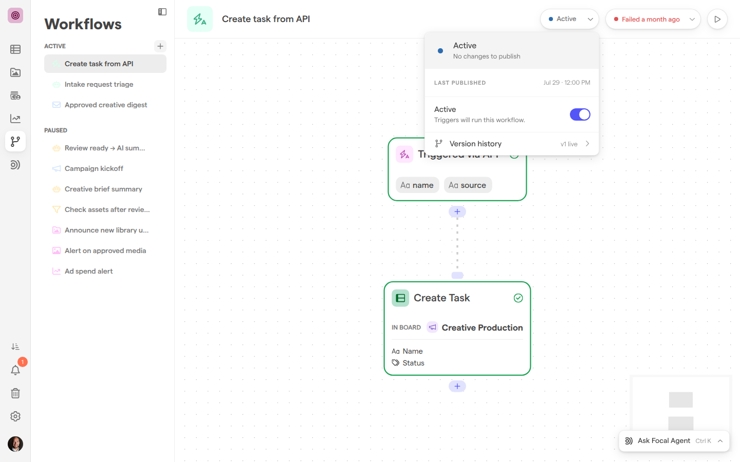The height and width of the screenshot is (462, 740).
Task: Click the API trigger node icon
Action: [x=404, y=154]
